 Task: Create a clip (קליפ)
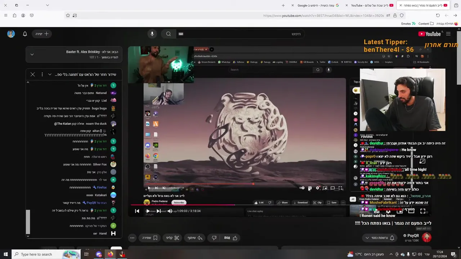173,238
